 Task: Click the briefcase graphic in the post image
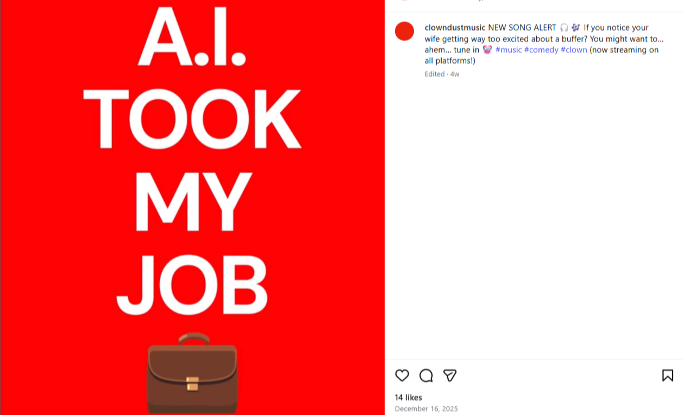(192, 373)
